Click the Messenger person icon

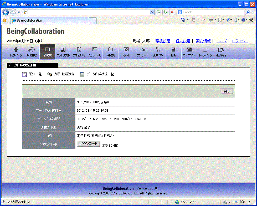click(251, 20)
